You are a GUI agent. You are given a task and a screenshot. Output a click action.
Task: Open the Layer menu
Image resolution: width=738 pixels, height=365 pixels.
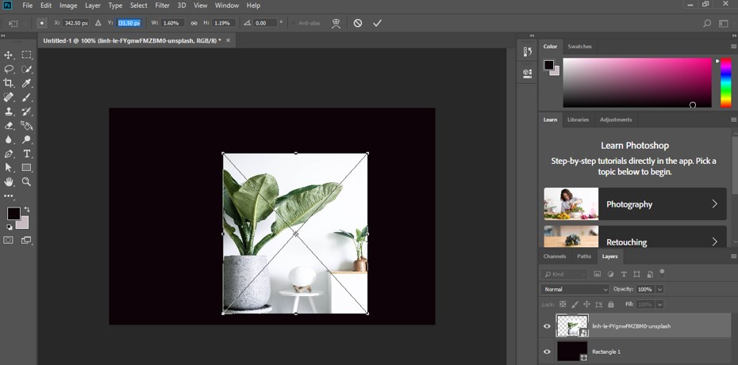pyautogui.click(x=93, y=6)
